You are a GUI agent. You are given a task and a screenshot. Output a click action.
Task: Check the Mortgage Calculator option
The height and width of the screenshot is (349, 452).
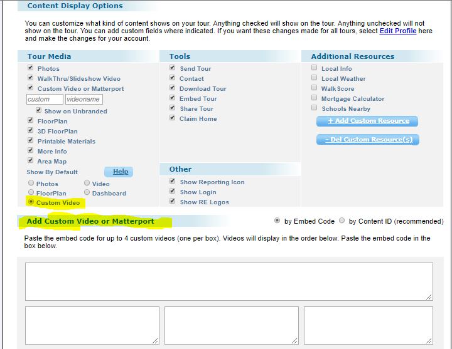tap(315, 98)
